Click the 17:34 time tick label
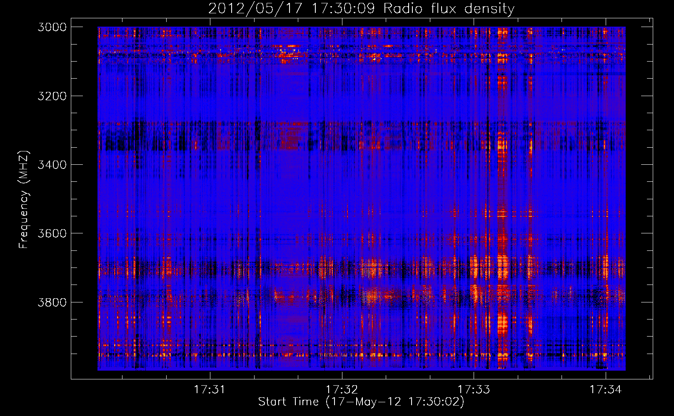 [606, 389]
